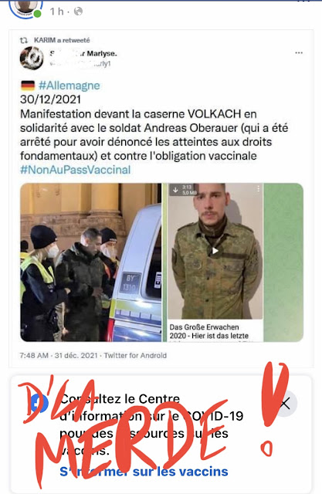
Task: Click the video download arrow icon
Action: [175, 190]
